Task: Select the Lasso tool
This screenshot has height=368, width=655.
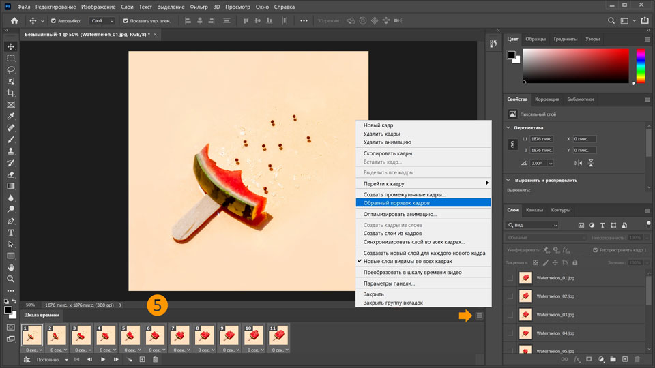Action: 11,70
